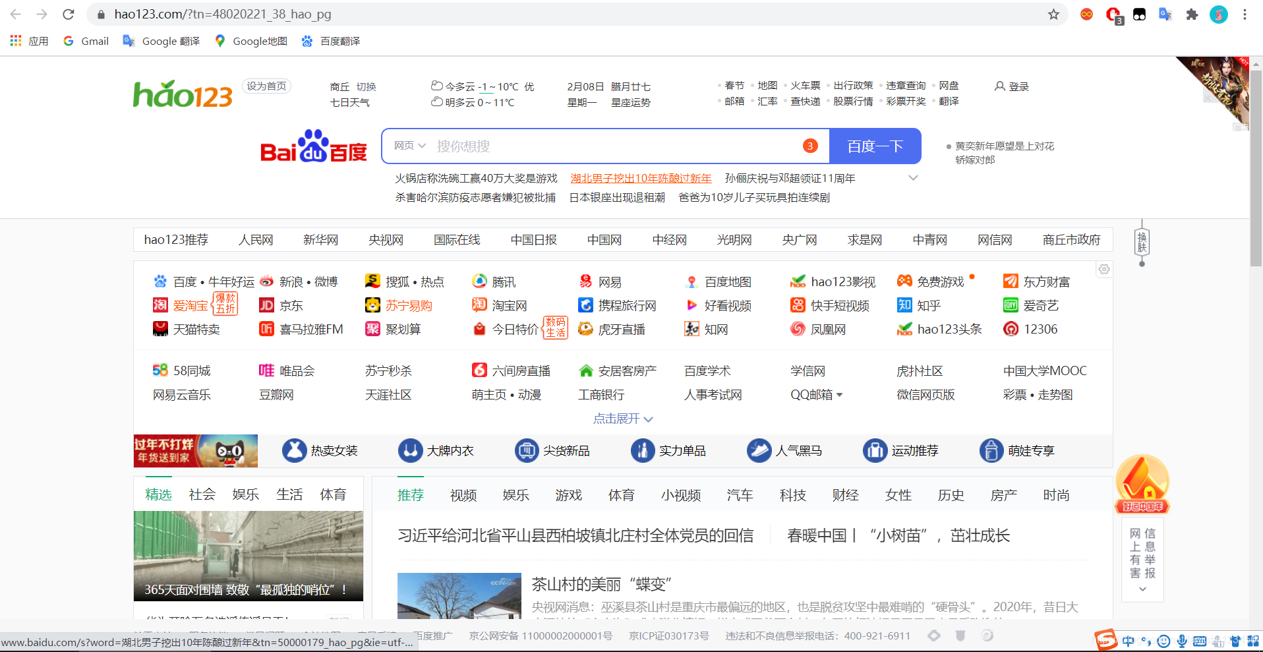Open the 人民网 tab link
This screenshot has width=1263, height=652.
tap(256, 240)
